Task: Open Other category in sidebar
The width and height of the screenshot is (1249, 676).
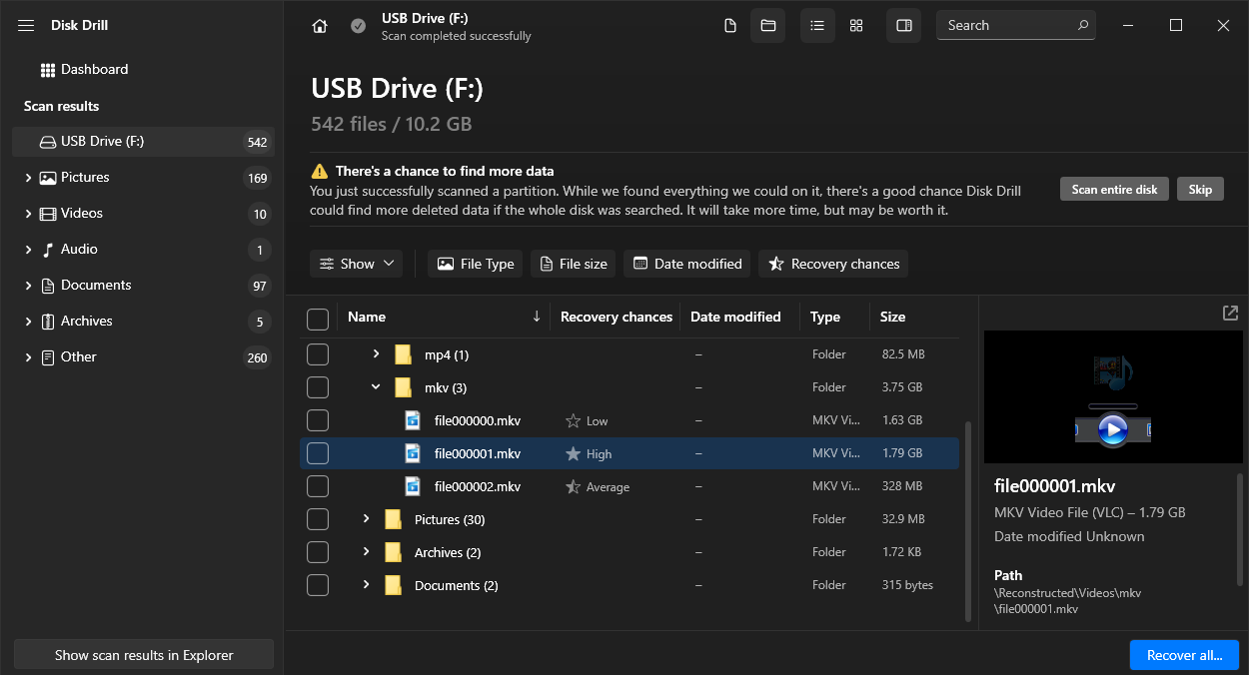Action: (x=79, y=357)
